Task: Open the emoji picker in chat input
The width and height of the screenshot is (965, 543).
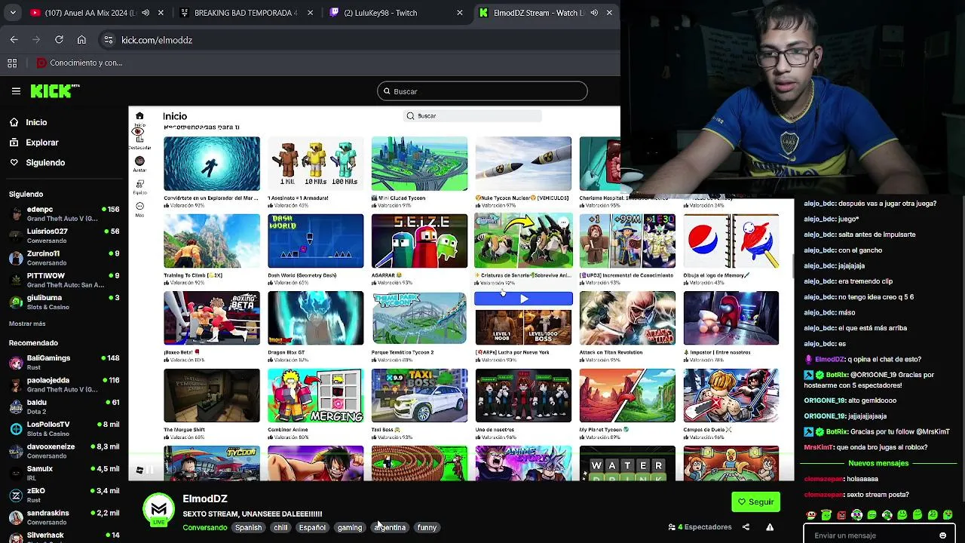Action: (942, 535)
